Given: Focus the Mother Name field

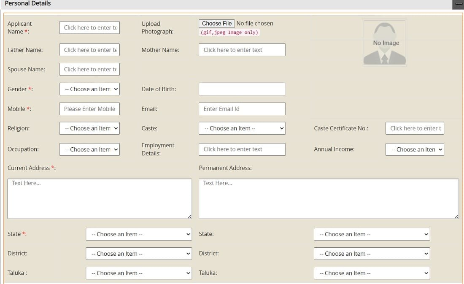Looking at the screenshot, I should [x=242, y=50].
